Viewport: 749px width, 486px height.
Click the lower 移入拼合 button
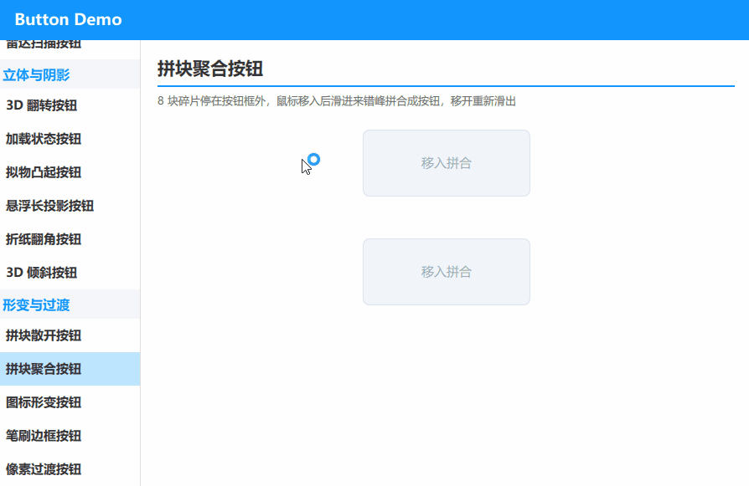(x=447, y=272)
